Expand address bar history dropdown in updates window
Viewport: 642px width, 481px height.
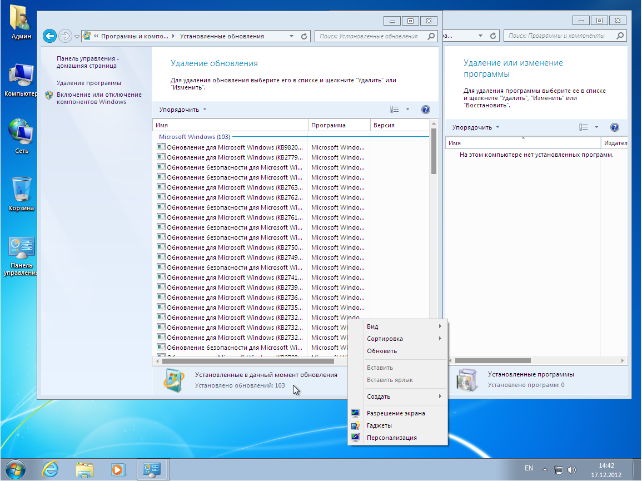click(291, 36)
